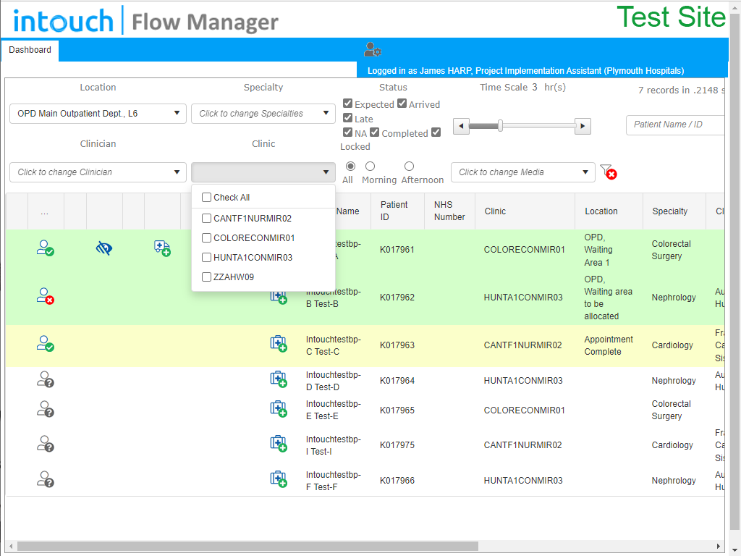
Task: Tick the ZZAHW09 clinic checkbox
Action: (206, 277)
